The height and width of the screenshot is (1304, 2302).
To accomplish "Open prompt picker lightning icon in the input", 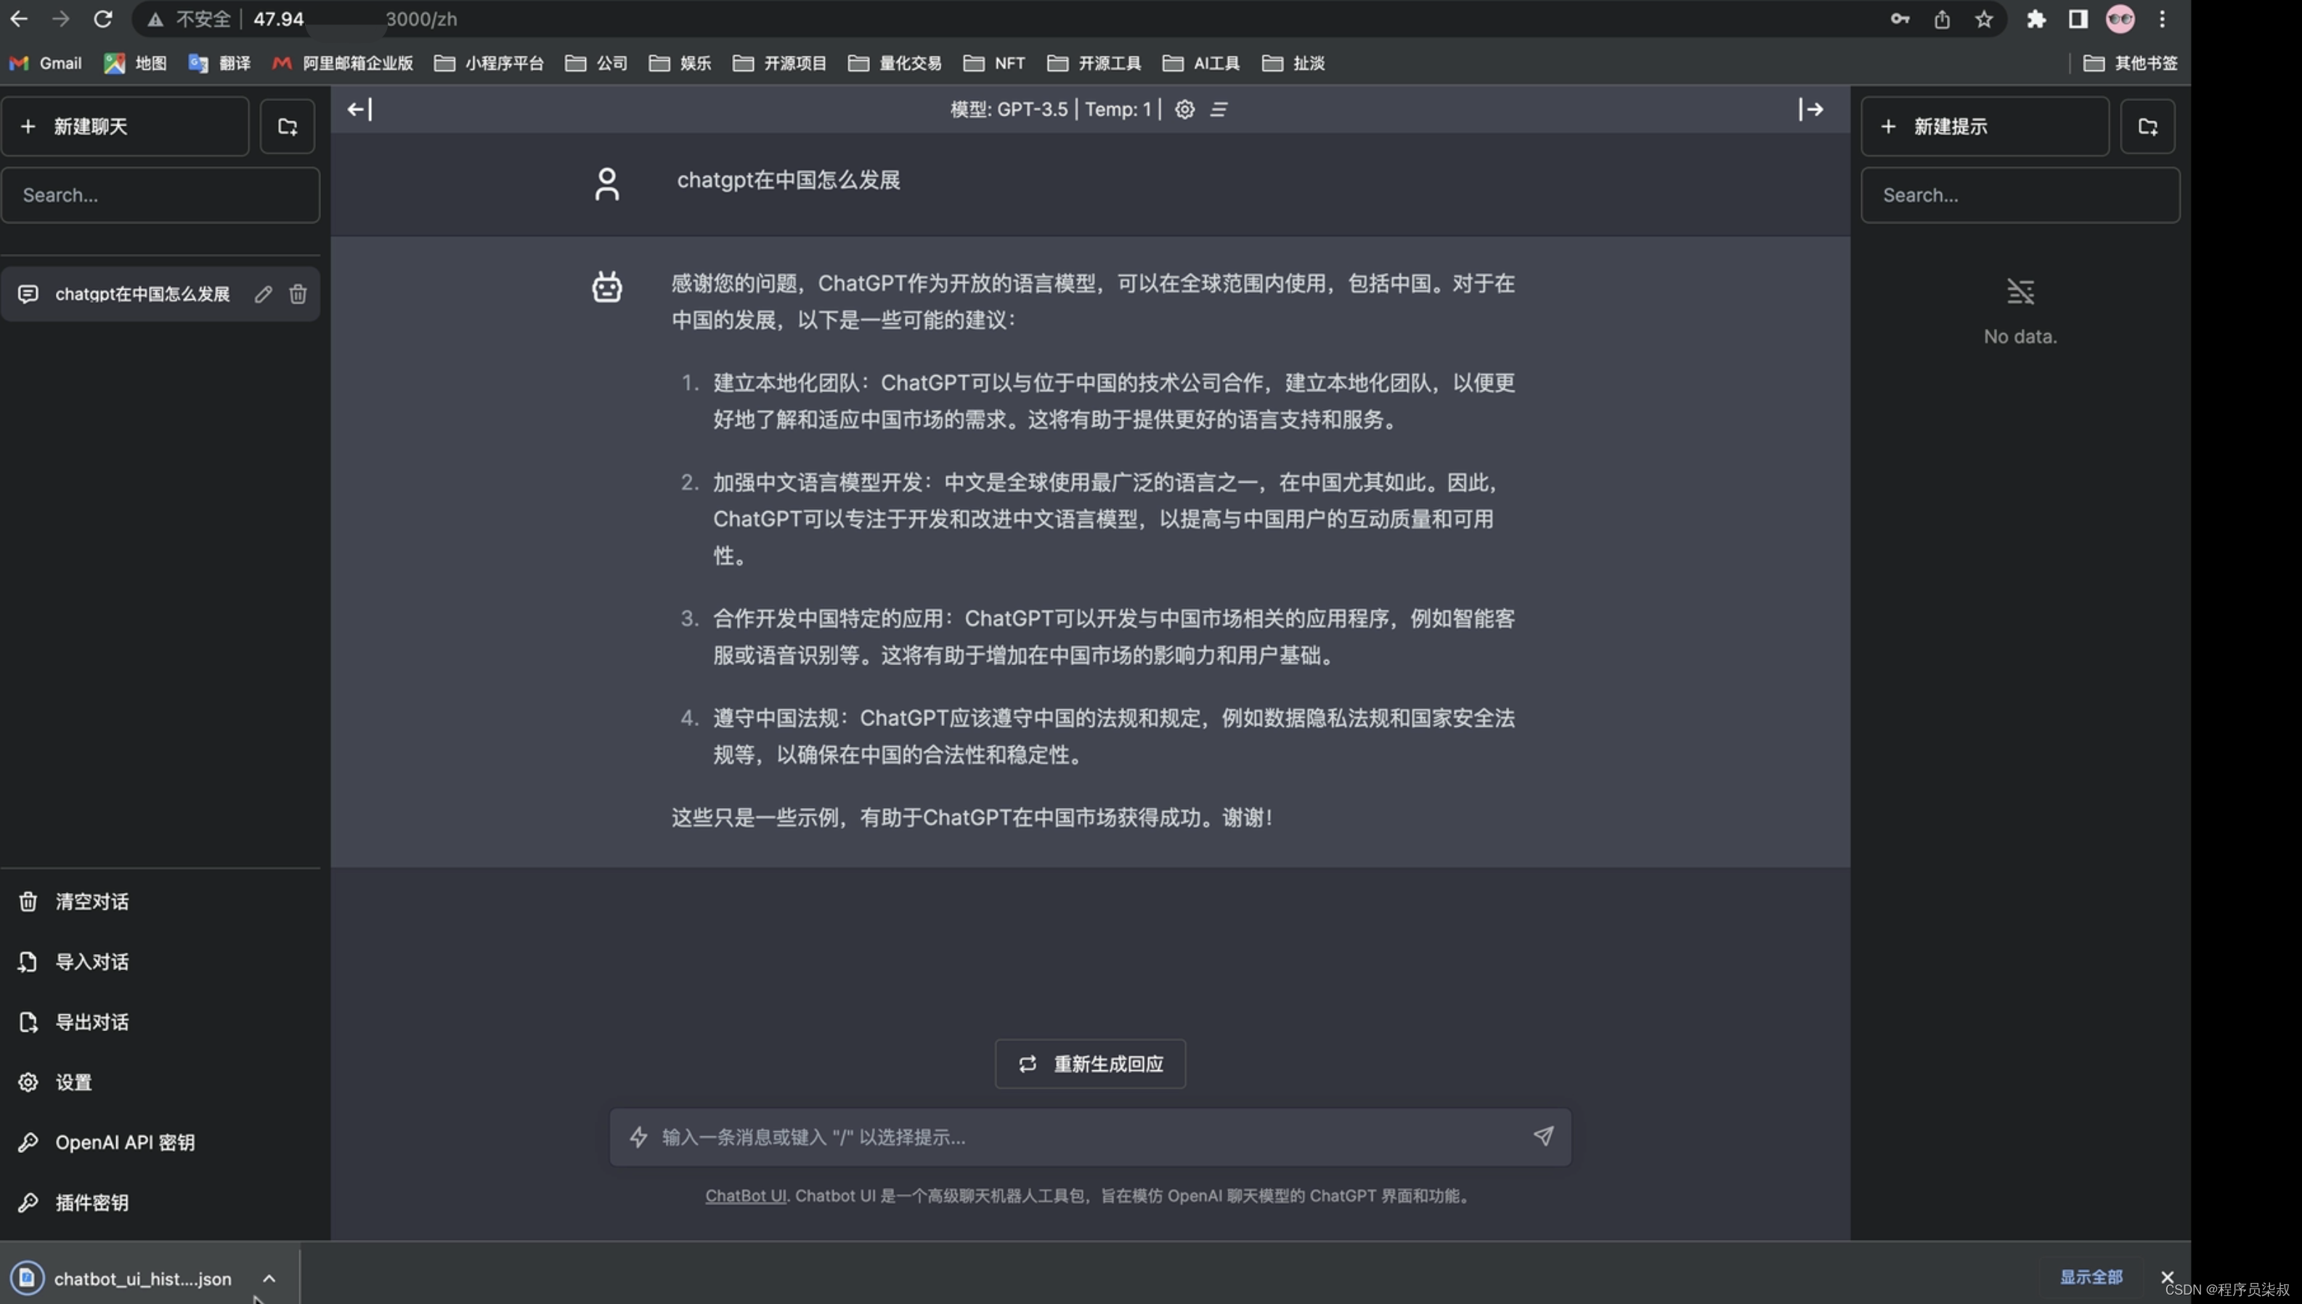I will pyautogui.click(x=638, y=1136).
